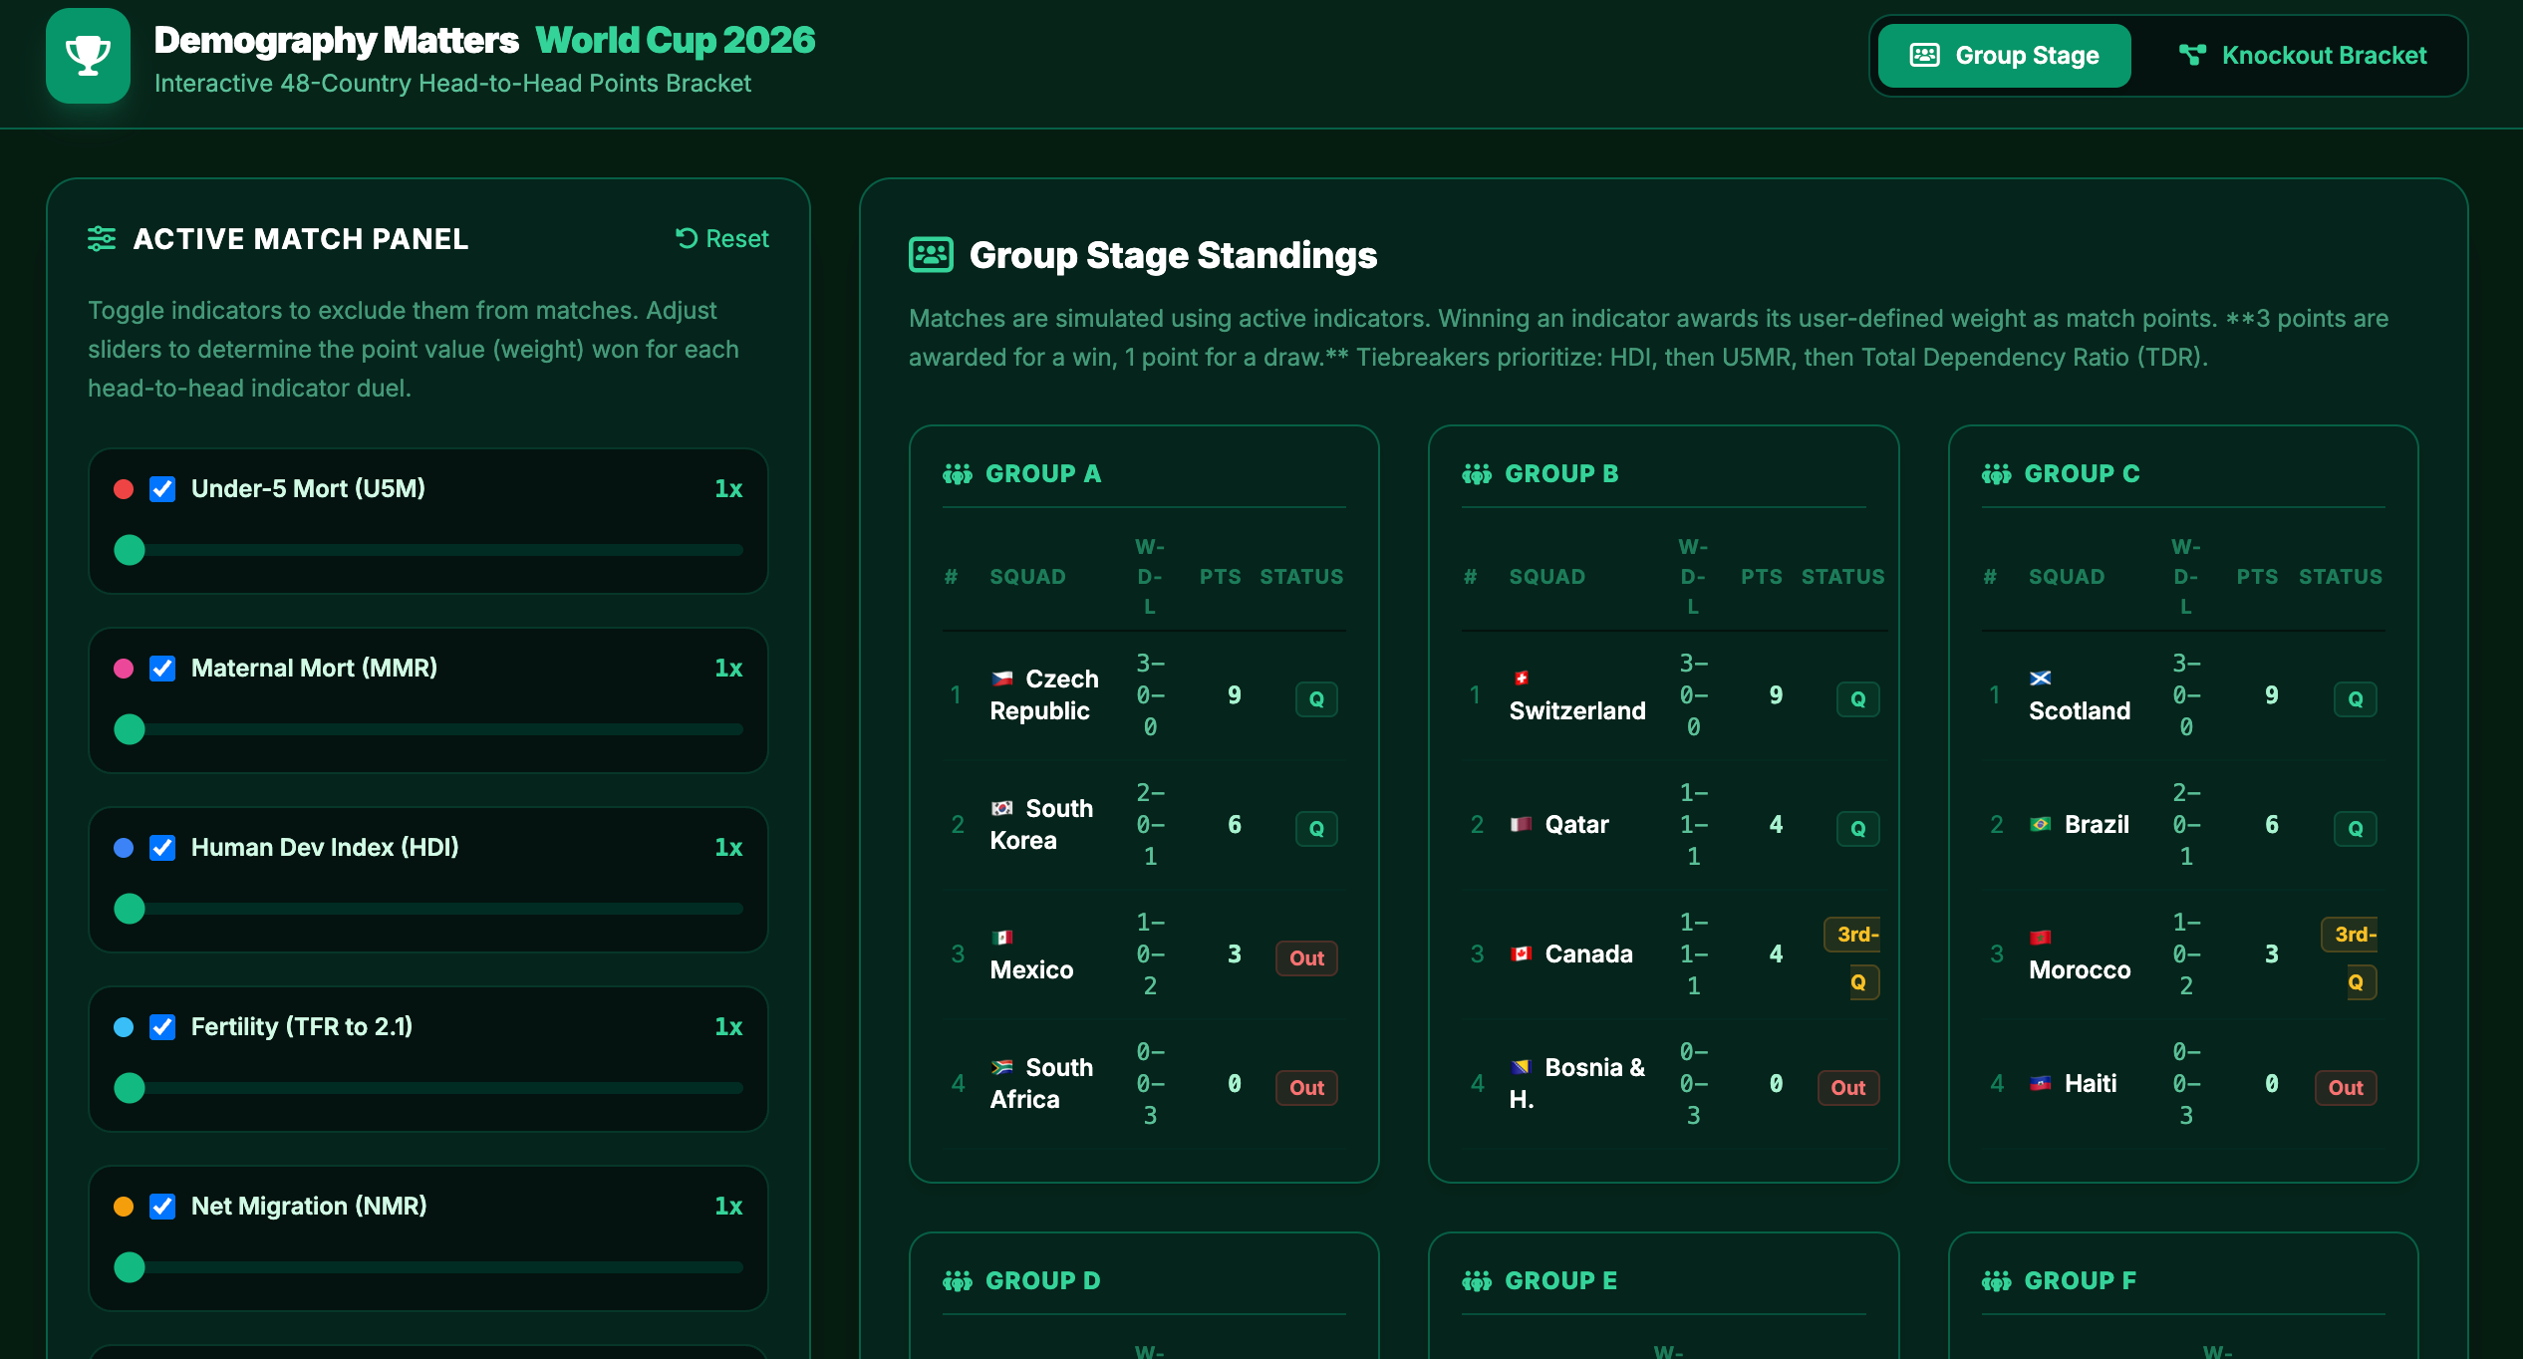
Task: Click the trophy logo icon
Action: point(88,56)
